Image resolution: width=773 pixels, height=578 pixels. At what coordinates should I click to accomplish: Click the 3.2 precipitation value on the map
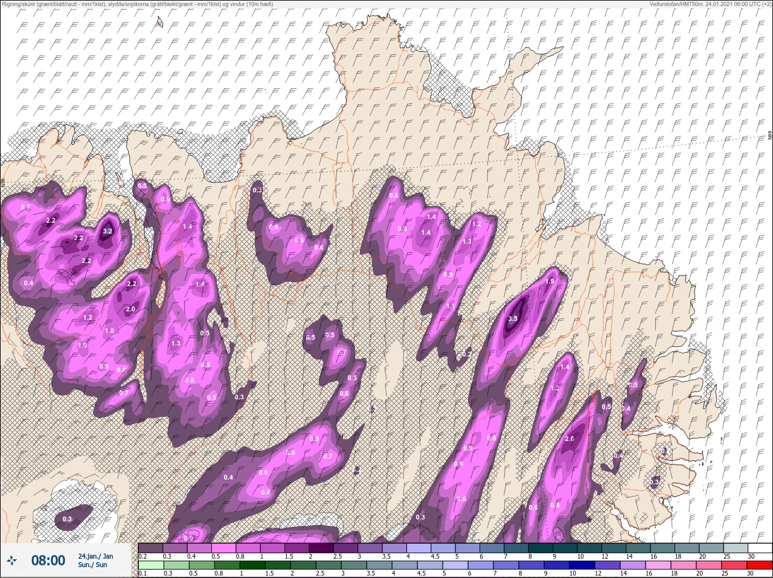pos(107,231)
